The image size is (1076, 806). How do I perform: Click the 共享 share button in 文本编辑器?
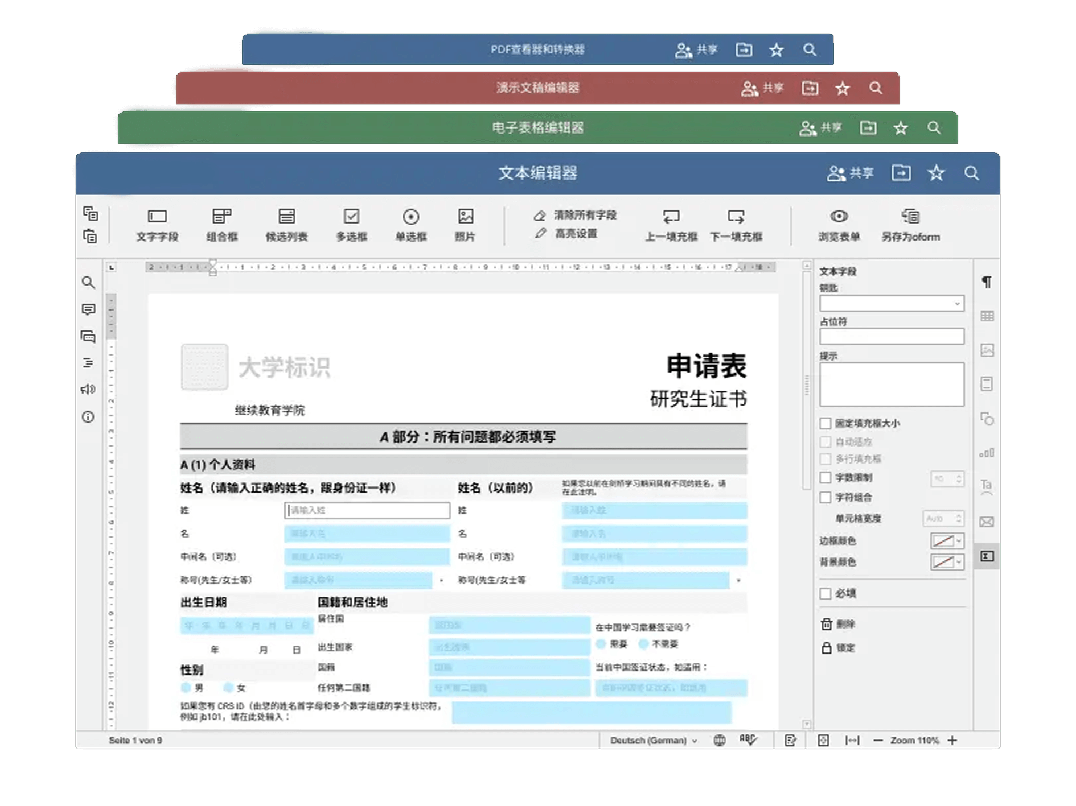(x=851, y=173)
